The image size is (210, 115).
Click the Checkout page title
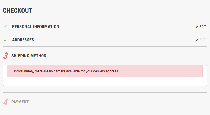pos(17,11)
